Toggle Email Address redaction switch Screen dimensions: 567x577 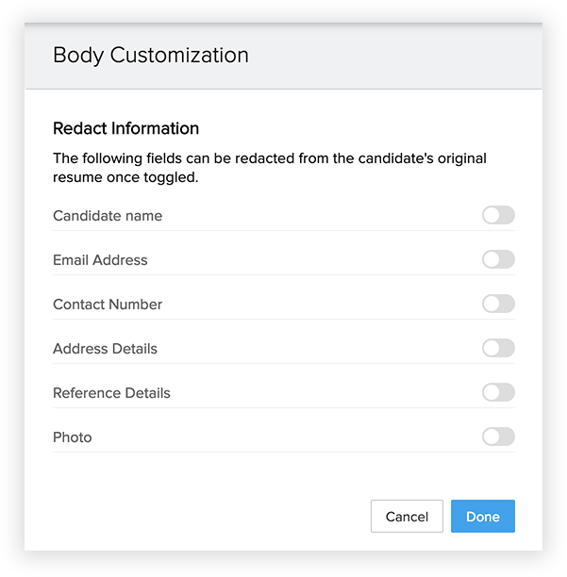pos(498,259)
